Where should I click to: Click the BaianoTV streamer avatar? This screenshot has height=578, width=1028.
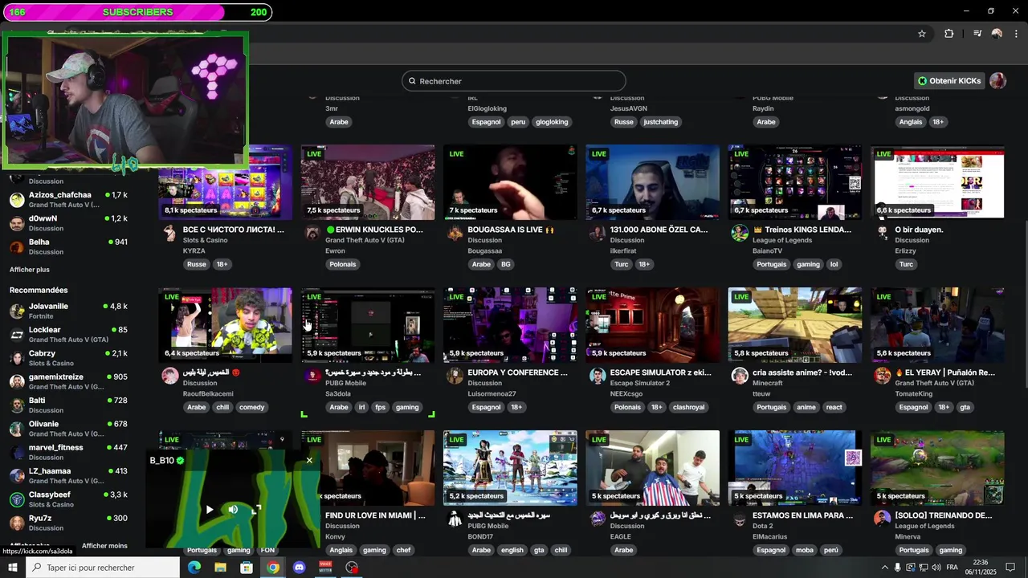[740, 233]
